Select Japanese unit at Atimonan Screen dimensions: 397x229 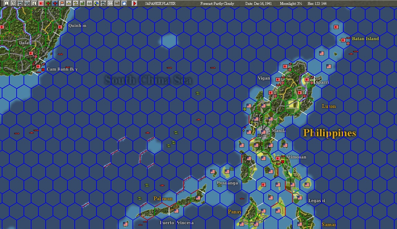tap(278, 158)
